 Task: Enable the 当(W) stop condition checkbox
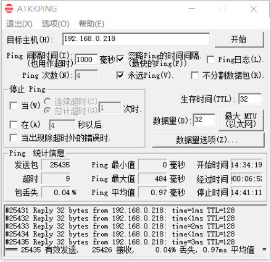(x=14, y=106)
